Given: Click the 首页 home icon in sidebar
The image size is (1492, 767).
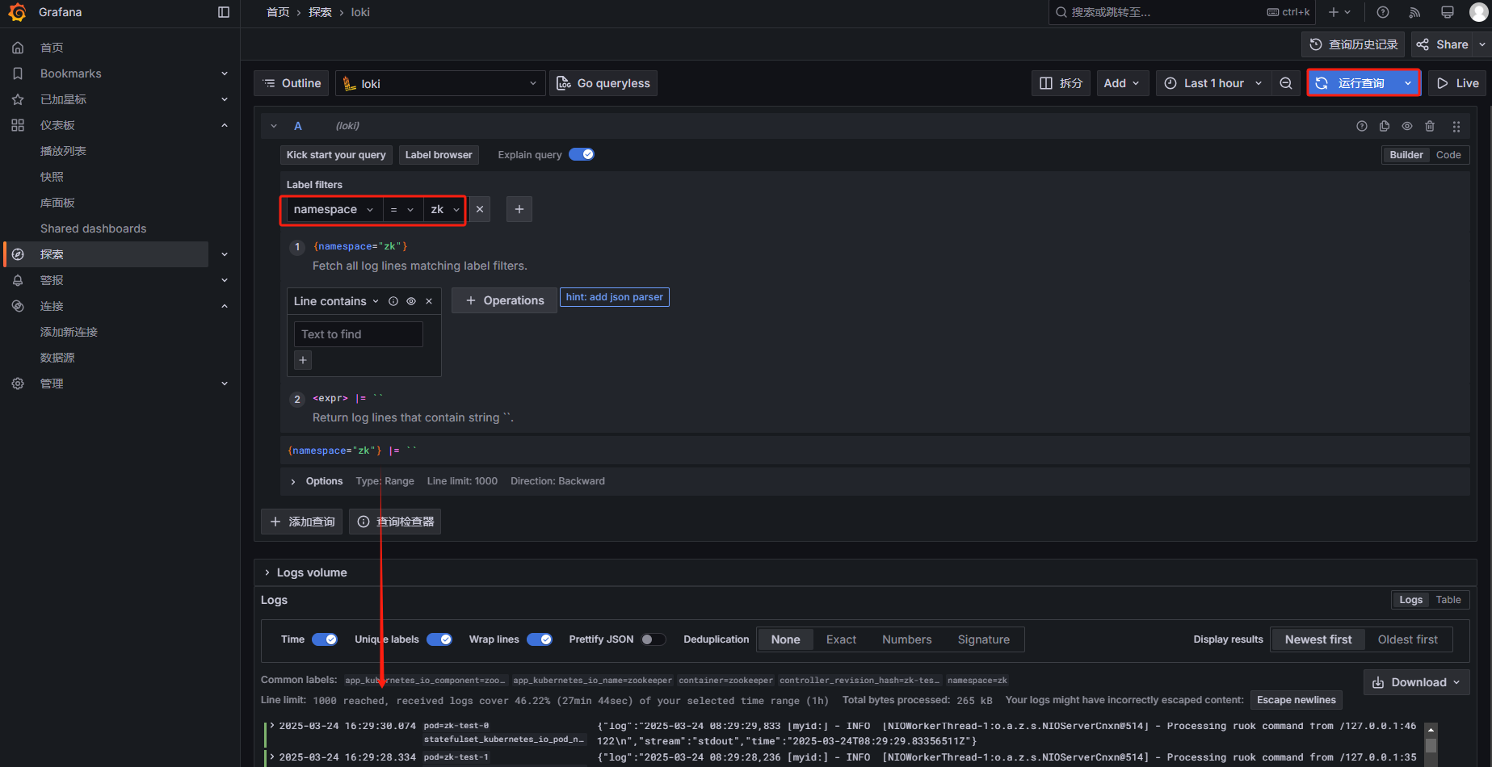Looking at the screenshot, I should [x=18, y=48].
